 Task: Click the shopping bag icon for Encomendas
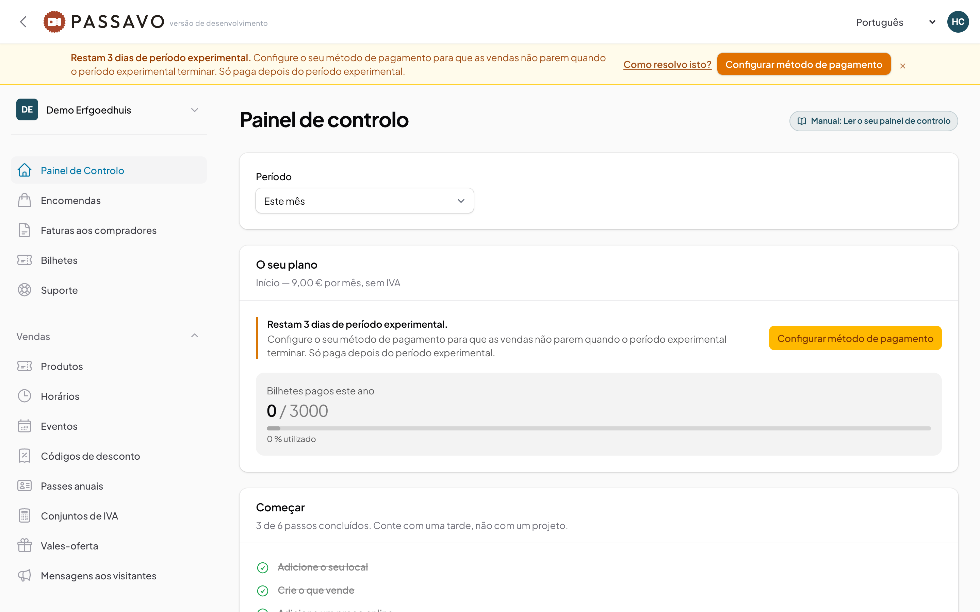24,200
